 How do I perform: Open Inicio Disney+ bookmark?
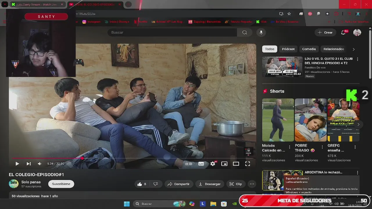click(x=117, y=22)
